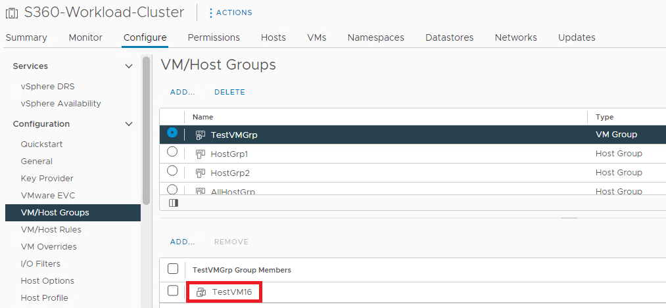Click the three-dot icon beside ACTIONS
Screen dimensions: 666x308
210,12
